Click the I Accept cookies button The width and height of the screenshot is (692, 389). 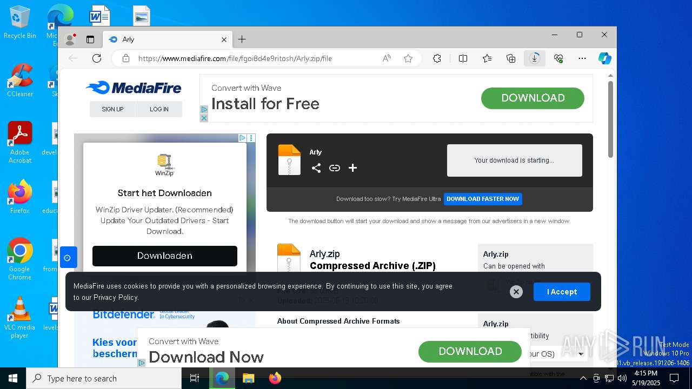pyautogui.click(x=562, y=292)
